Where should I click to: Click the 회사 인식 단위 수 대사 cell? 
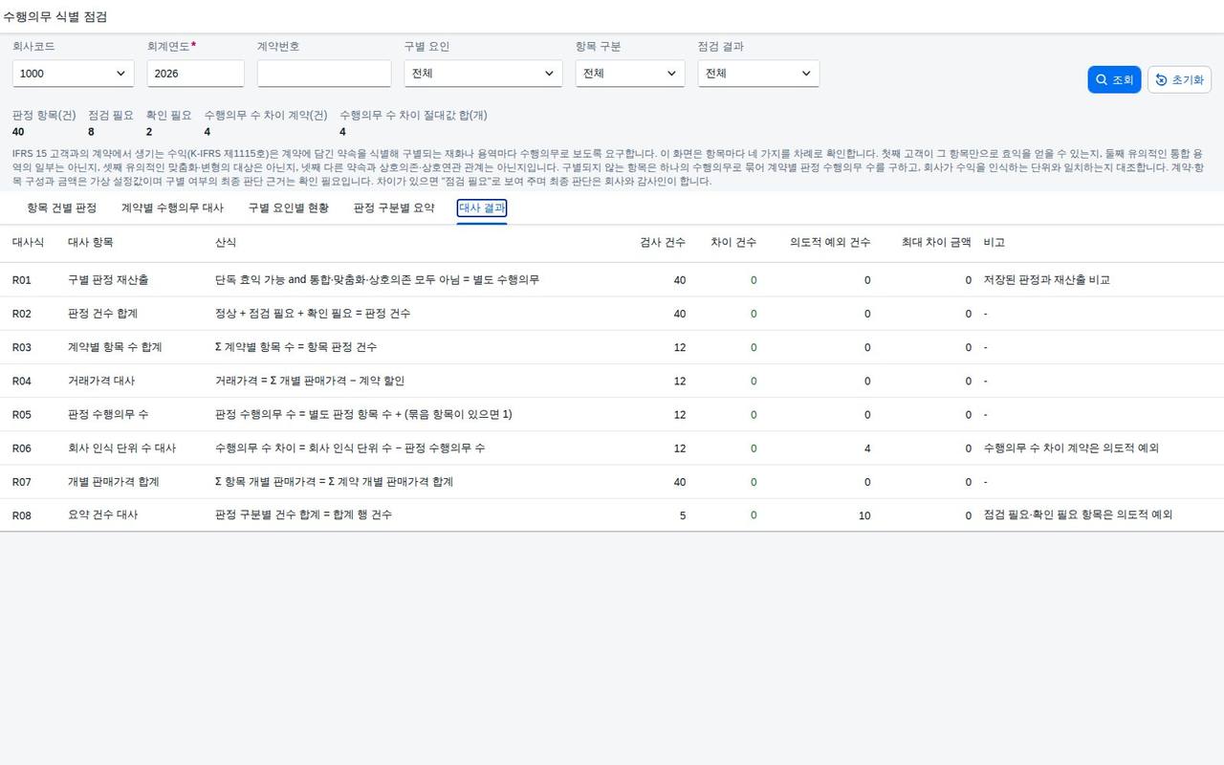pyautogui.click(x=122, y=448)
